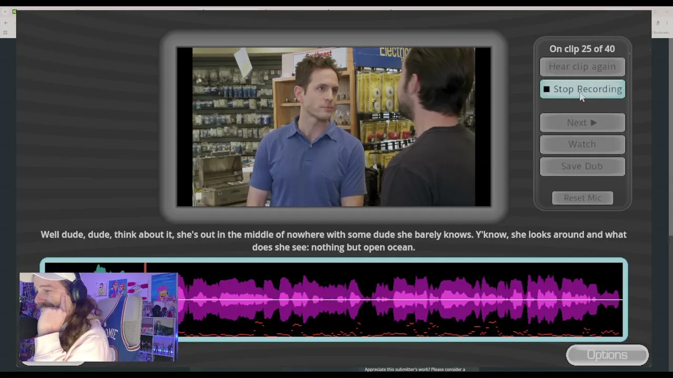This screenshot has height=378, width=673.
Task: Click the video clip preview
Action: [334, 127]
